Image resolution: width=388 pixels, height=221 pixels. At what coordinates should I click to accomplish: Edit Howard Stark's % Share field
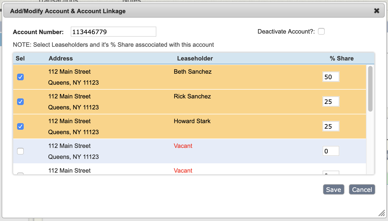click(331, 126)
